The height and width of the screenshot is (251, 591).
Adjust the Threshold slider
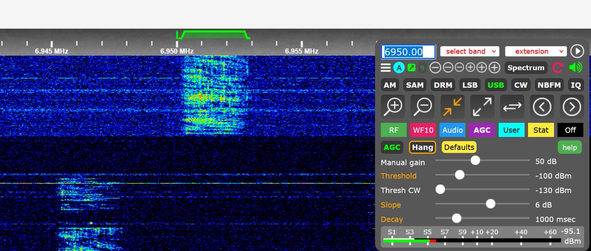coord(483,175)
